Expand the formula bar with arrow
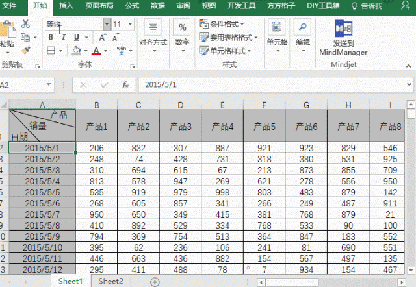The image size is (416, 287). (409, 84)
